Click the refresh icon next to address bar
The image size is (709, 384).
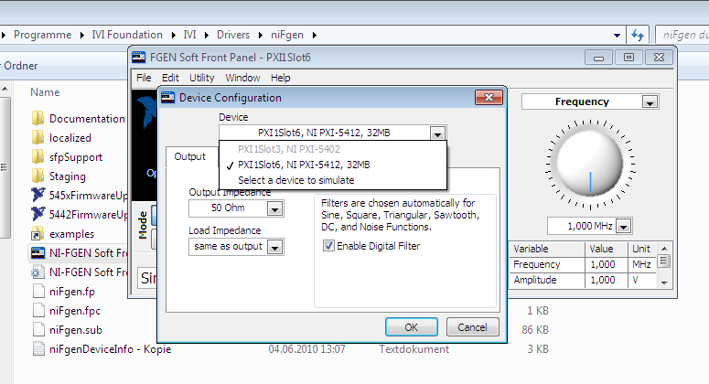click(638, 35)
